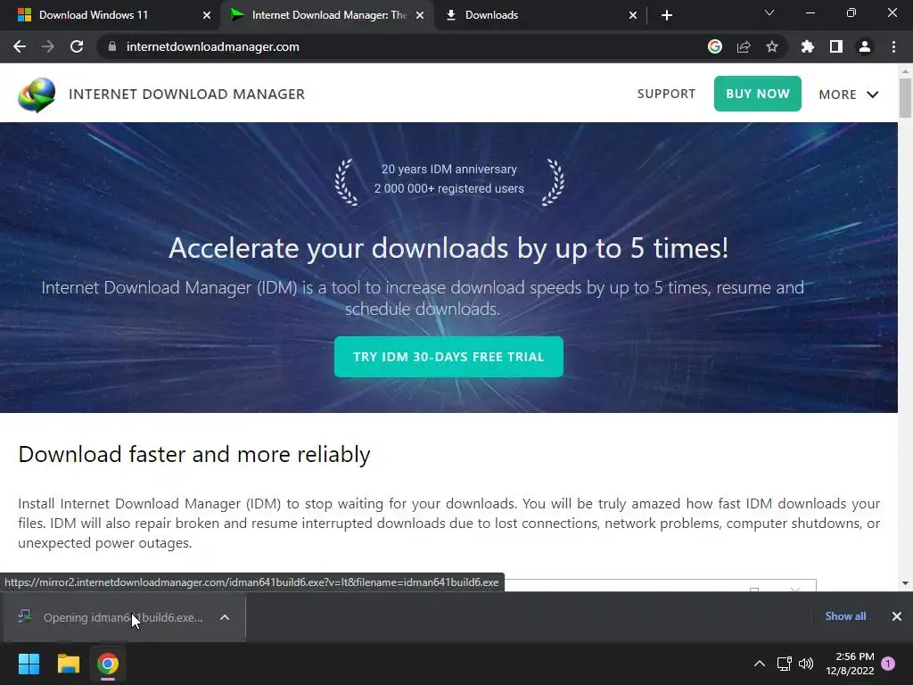Click the IDM globe logo

click(36, 95)
